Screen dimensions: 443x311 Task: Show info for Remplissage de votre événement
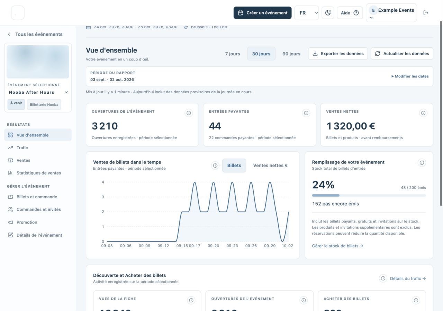tap(422, 163)
